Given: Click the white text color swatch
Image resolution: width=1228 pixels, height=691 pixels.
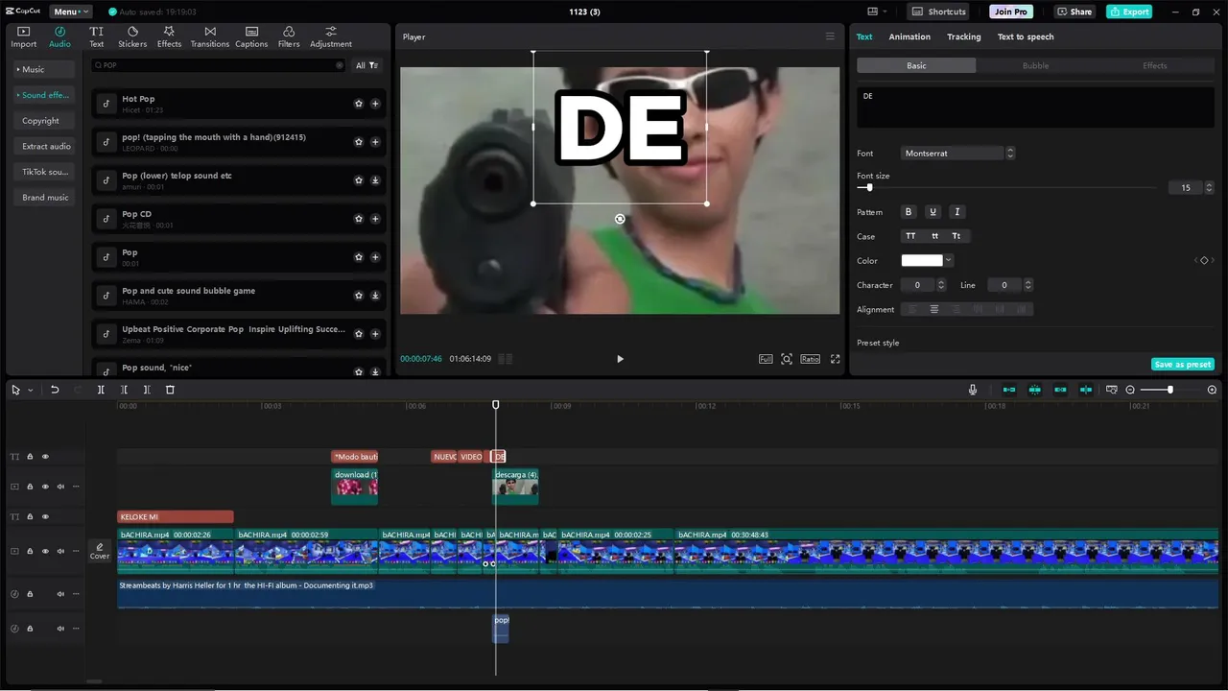Looking at the screenshot, I should pos(922,260).
